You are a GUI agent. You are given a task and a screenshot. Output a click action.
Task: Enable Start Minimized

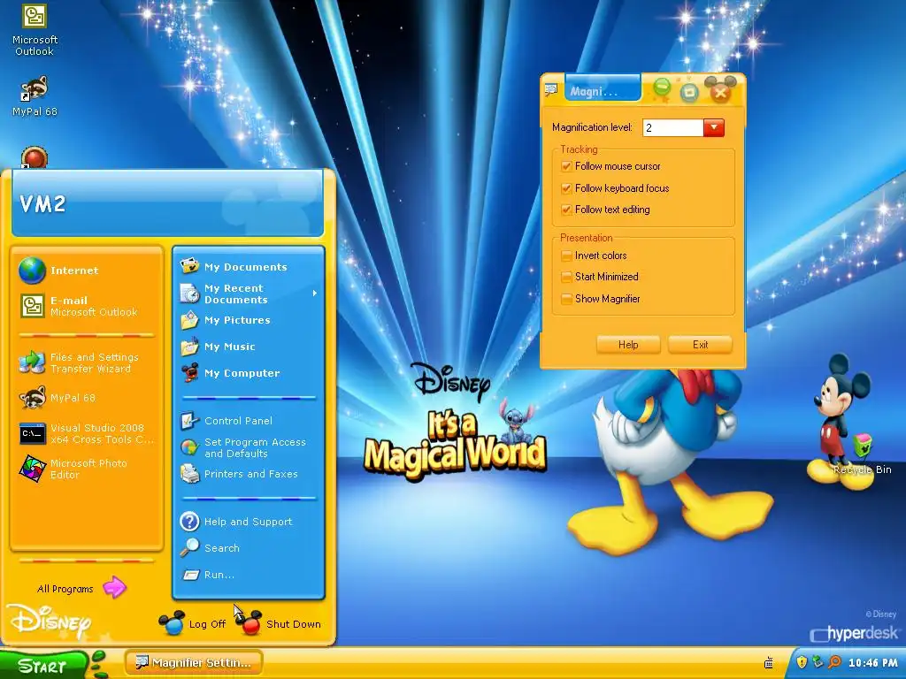tap(566, 277)
